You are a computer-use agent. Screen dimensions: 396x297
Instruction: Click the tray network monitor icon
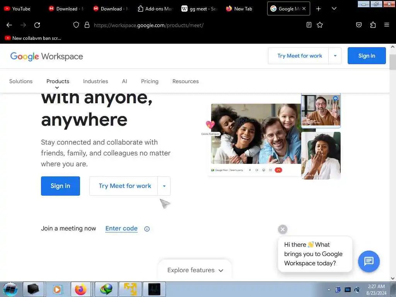tap(348, 290)
